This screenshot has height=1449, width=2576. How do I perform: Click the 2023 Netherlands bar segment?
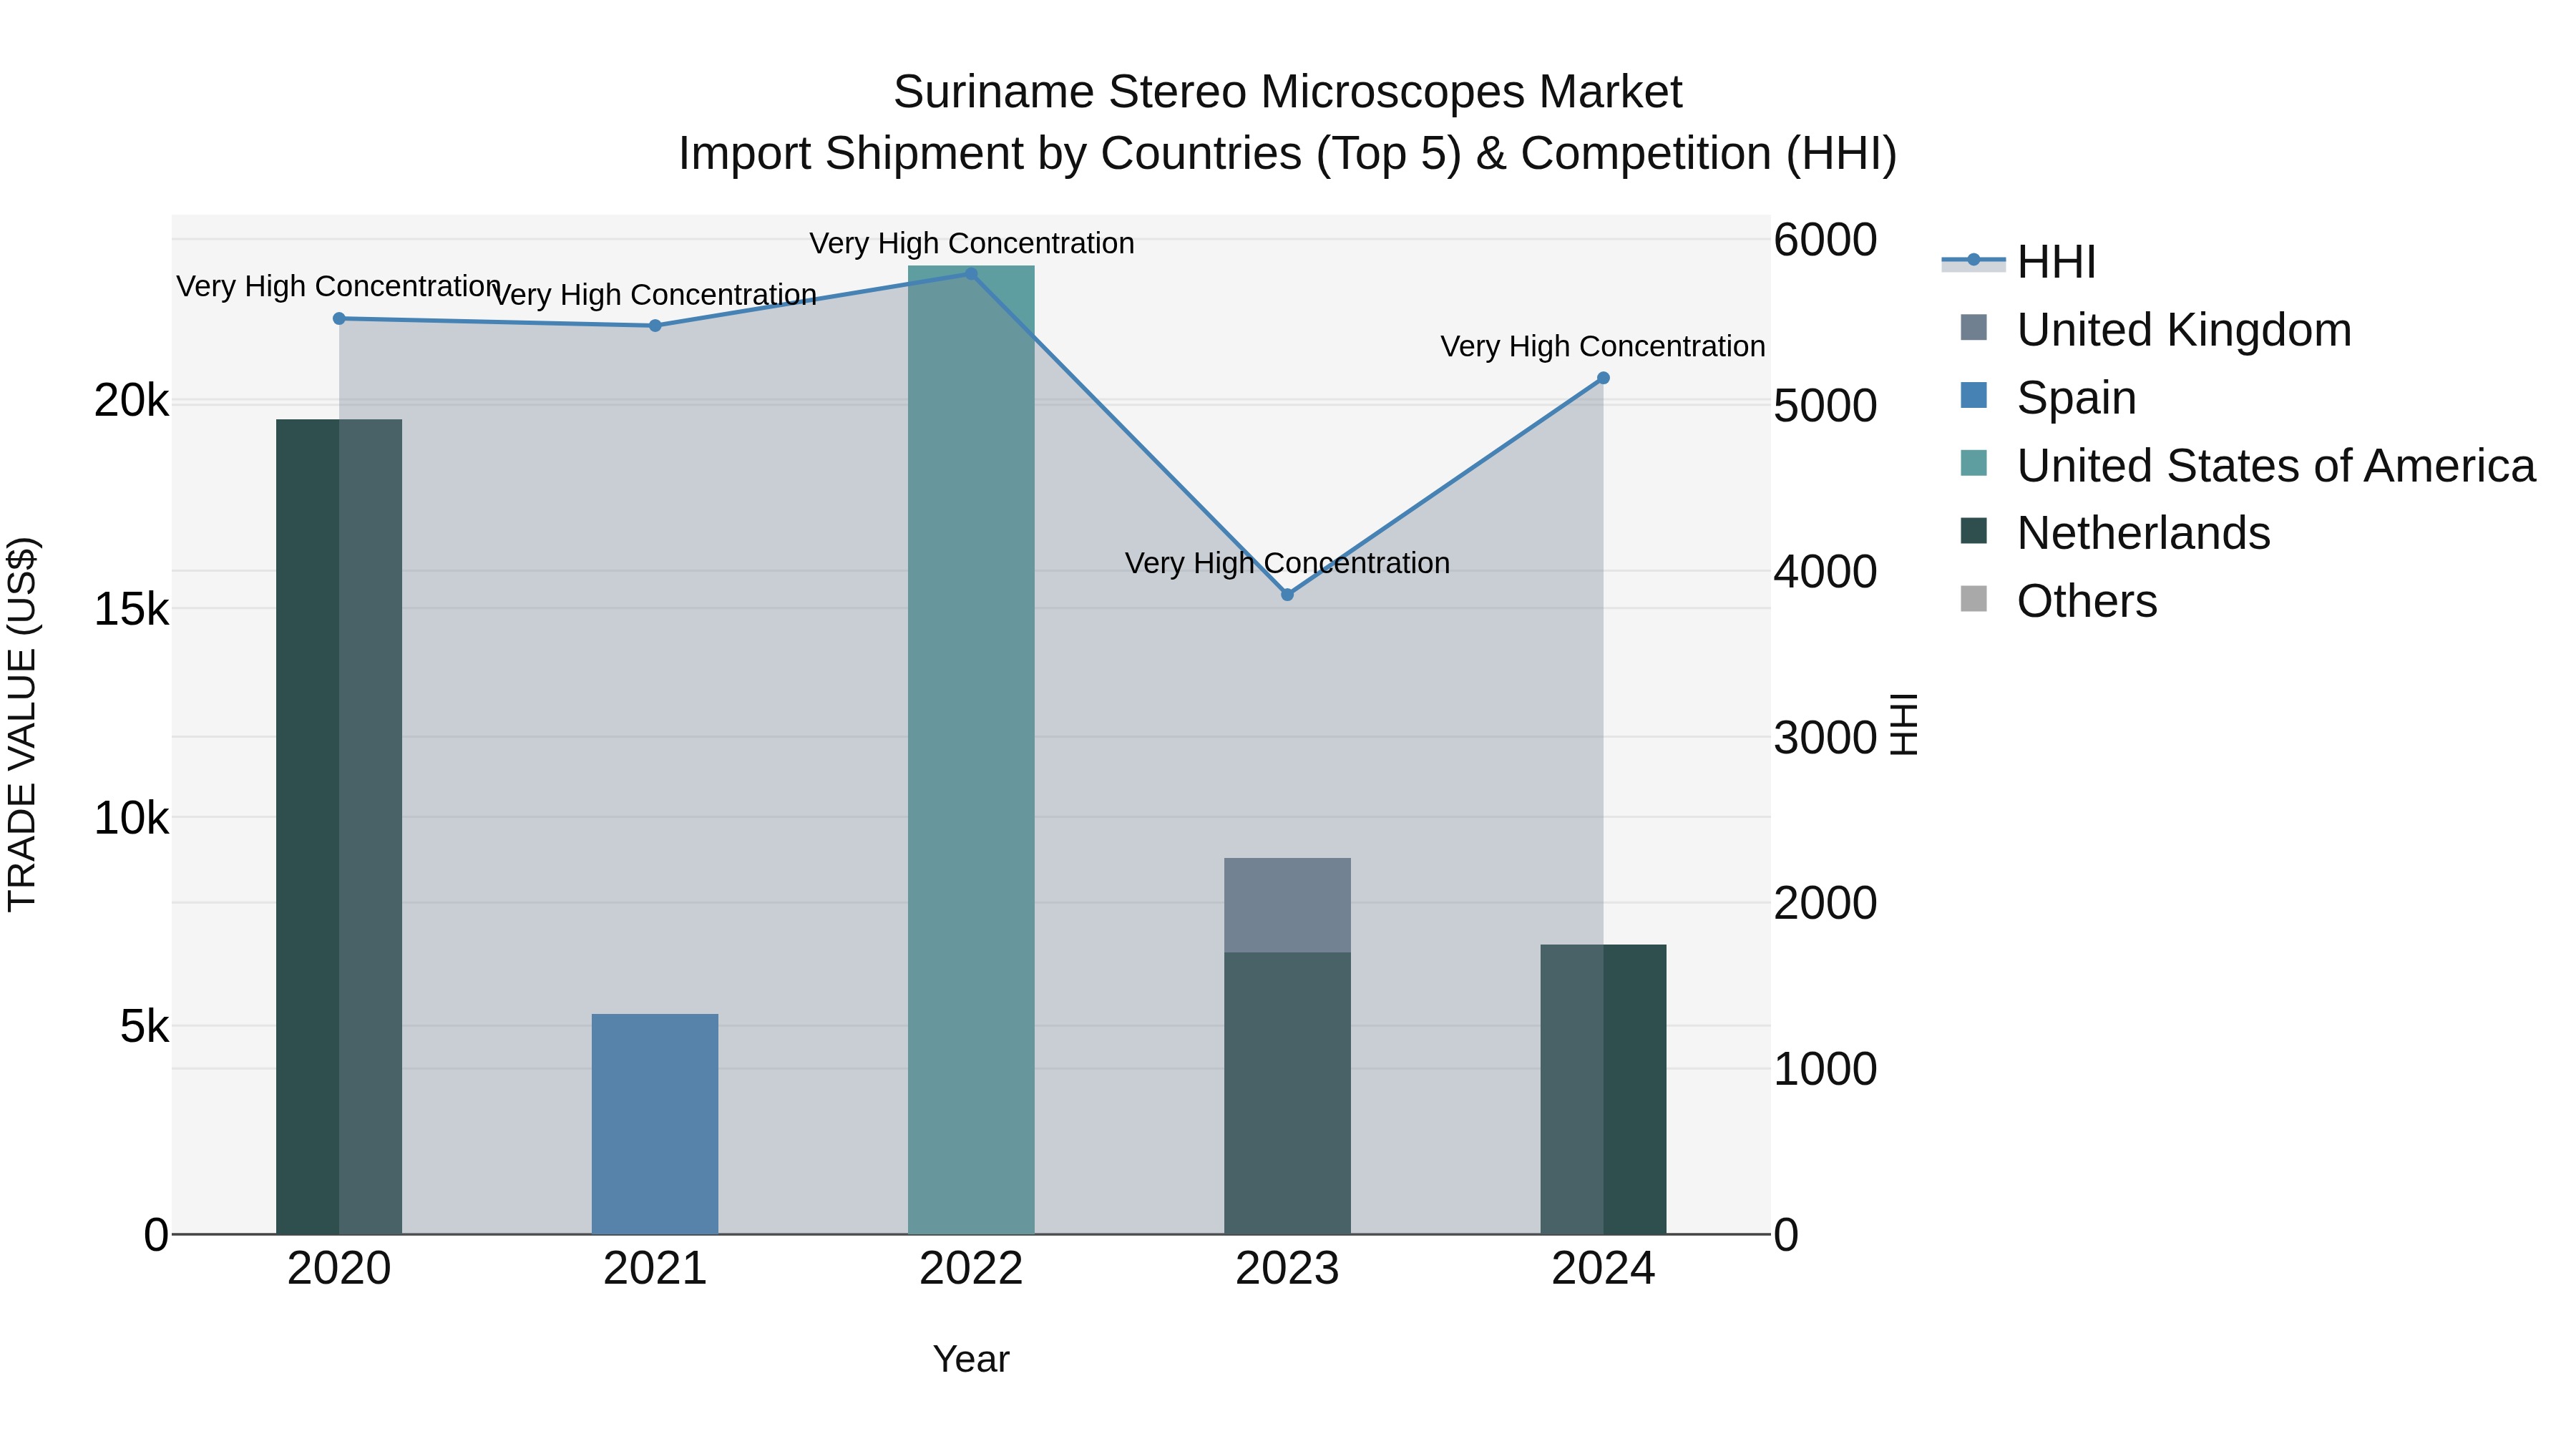[x=1288, y=1093]
